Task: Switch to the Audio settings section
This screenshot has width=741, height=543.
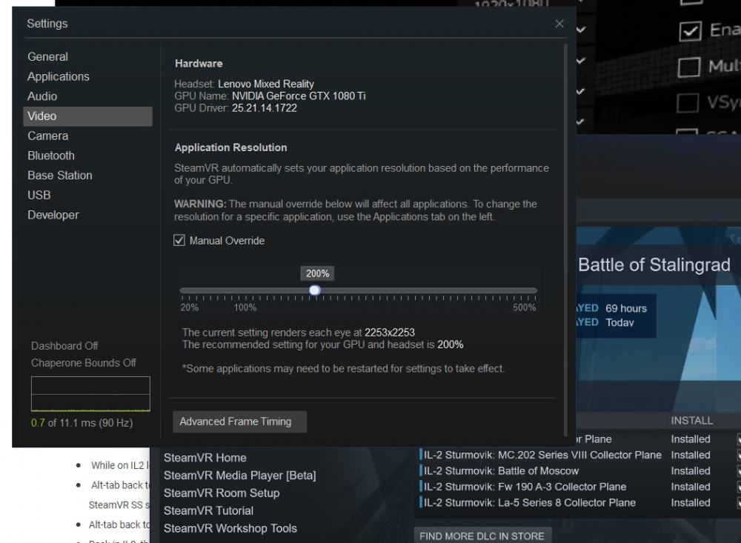Action: pos(42,96)
